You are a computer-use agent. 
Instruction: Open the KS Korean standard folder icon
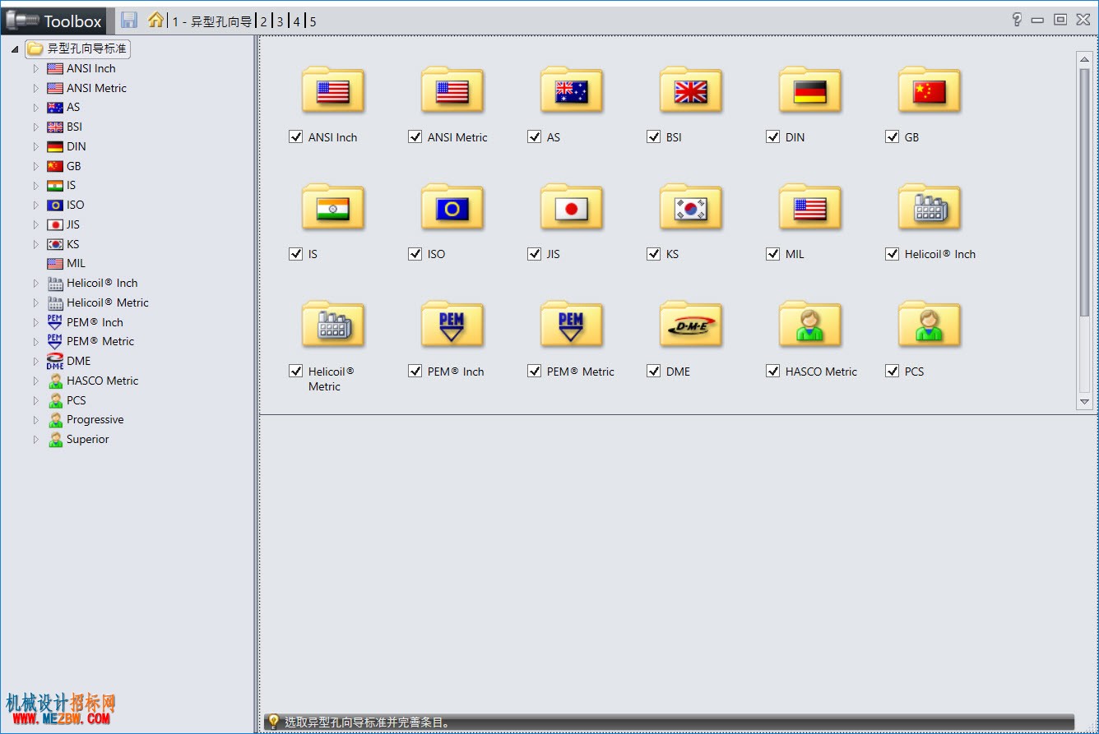[x=691, y=207]
